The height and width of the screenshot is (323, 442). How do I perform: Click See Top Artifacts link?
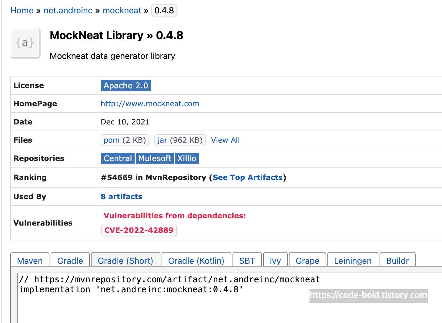pyautogui.click(x=248, y=178)
